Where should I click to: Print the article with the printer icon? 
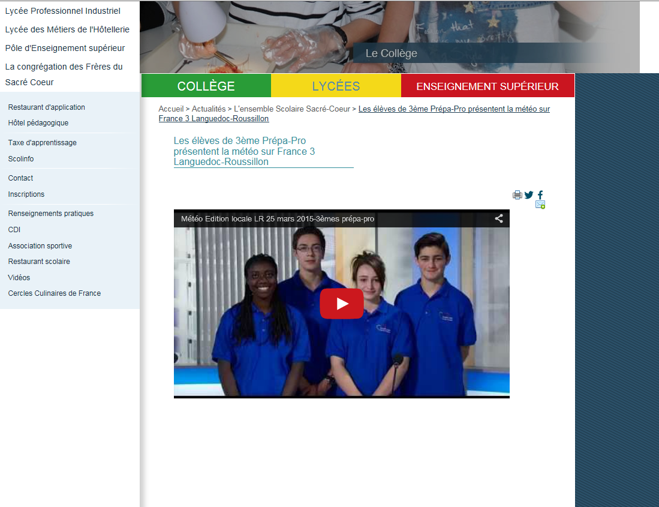517,194
